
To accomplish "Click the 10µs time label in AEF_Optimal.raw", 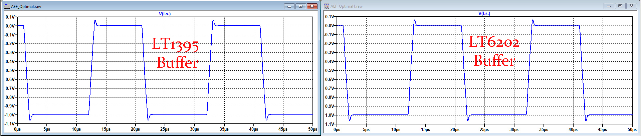I will [76, 129].
